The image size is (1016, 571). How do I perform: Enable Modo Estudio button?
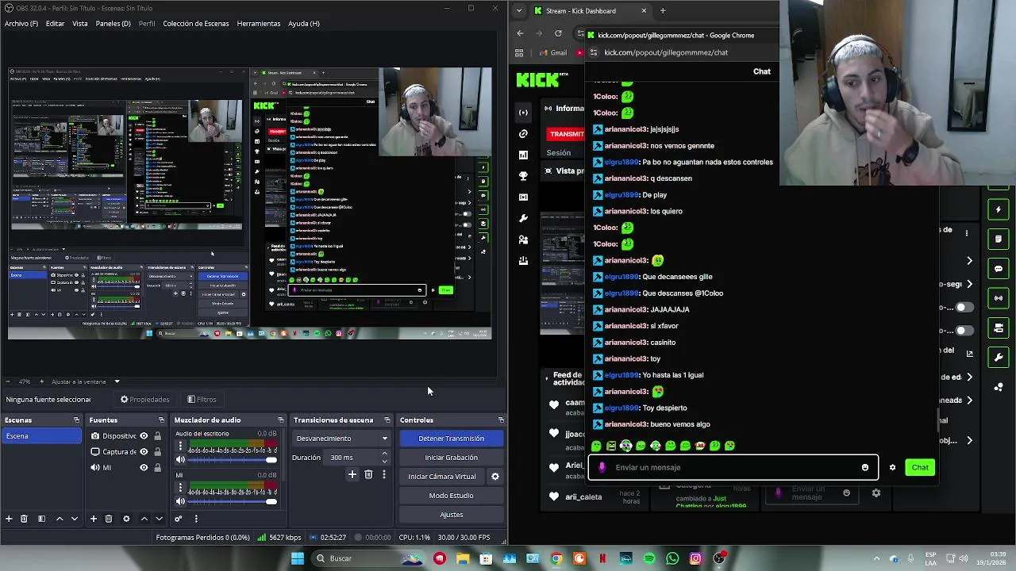(451, 496)
